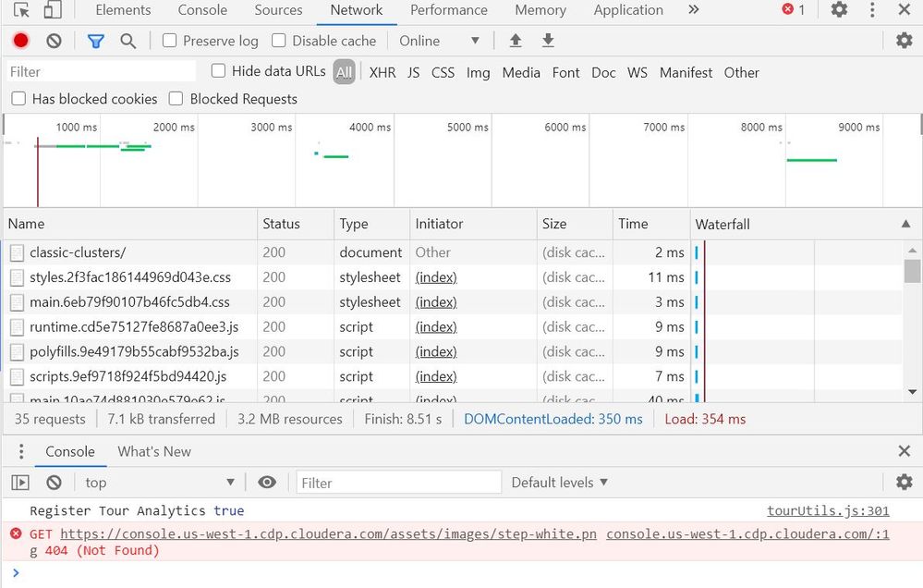Click the Export HAR download icon
This screenshot has height=588, width=923.
[x=548, y=41]
